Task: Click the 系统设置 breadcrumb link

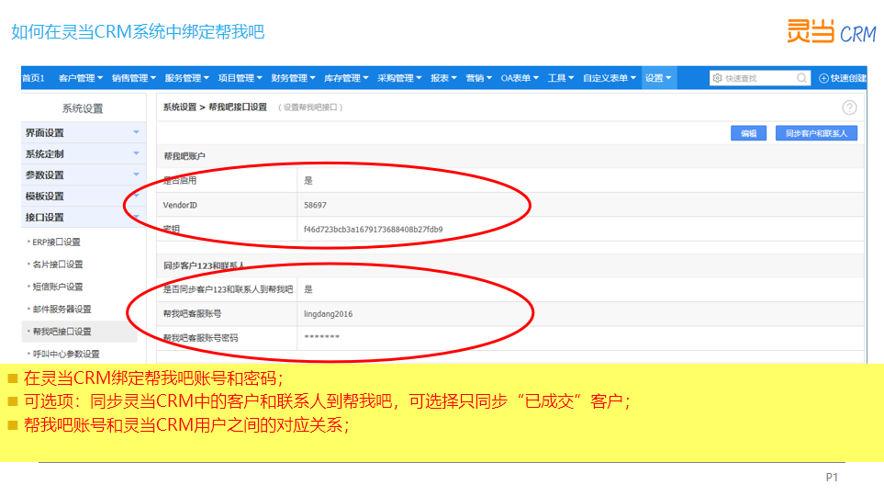Action: 180,107
